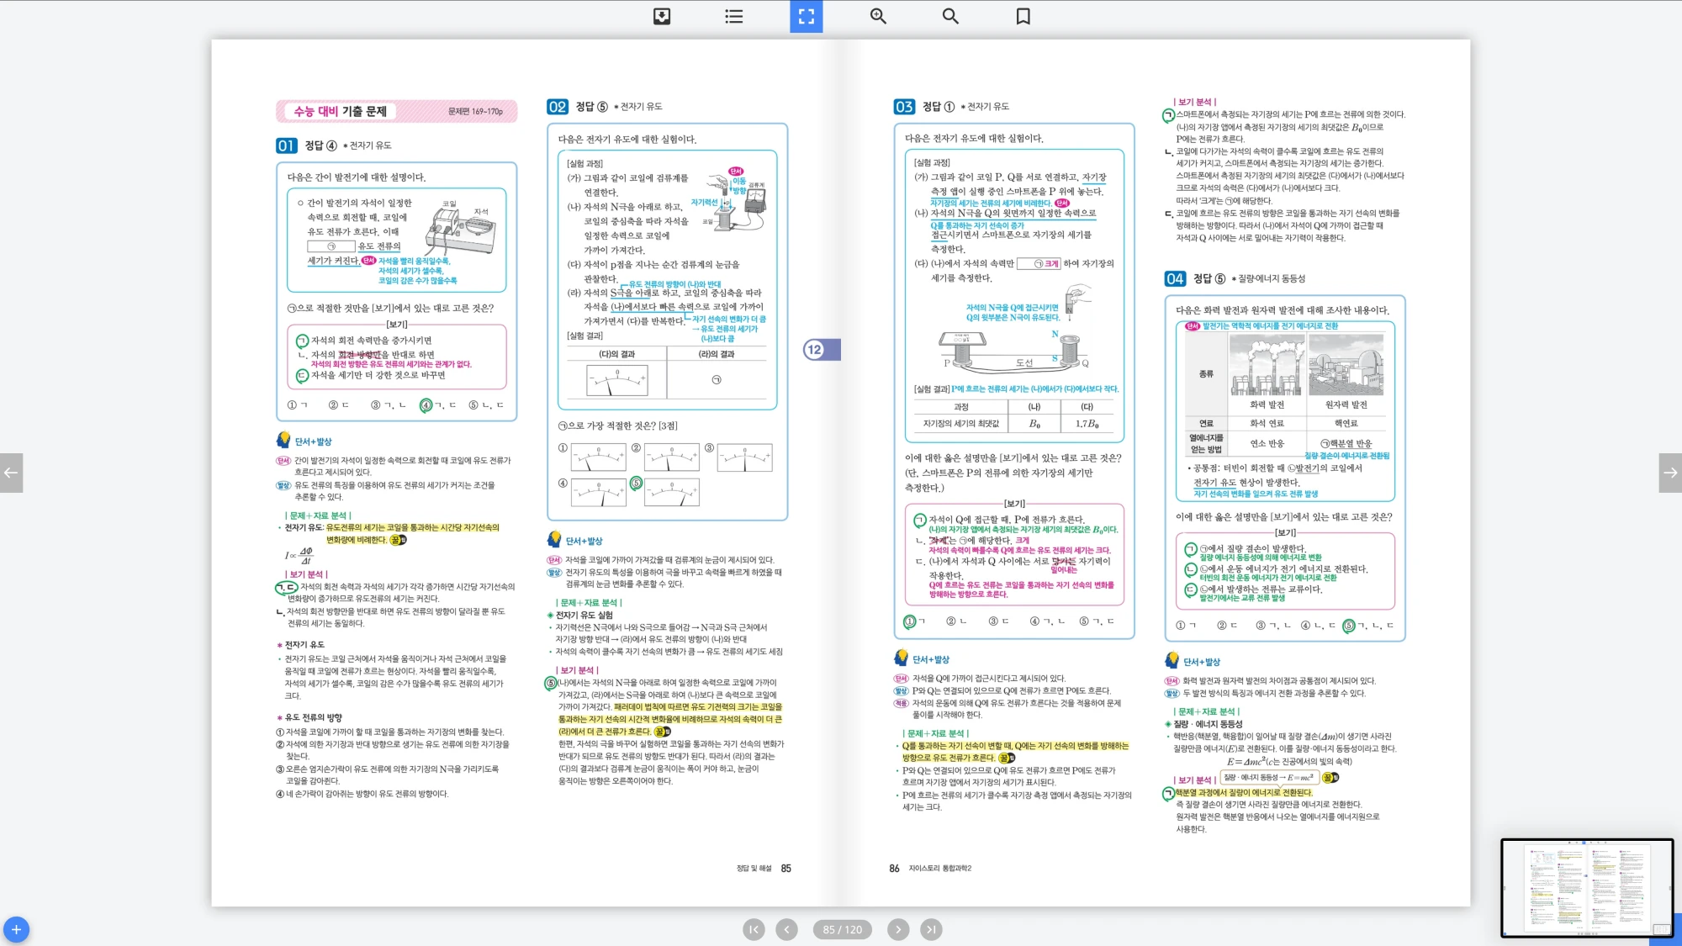
Task: Expand the blue plus menu button
Action: click(x=16, y=929)
